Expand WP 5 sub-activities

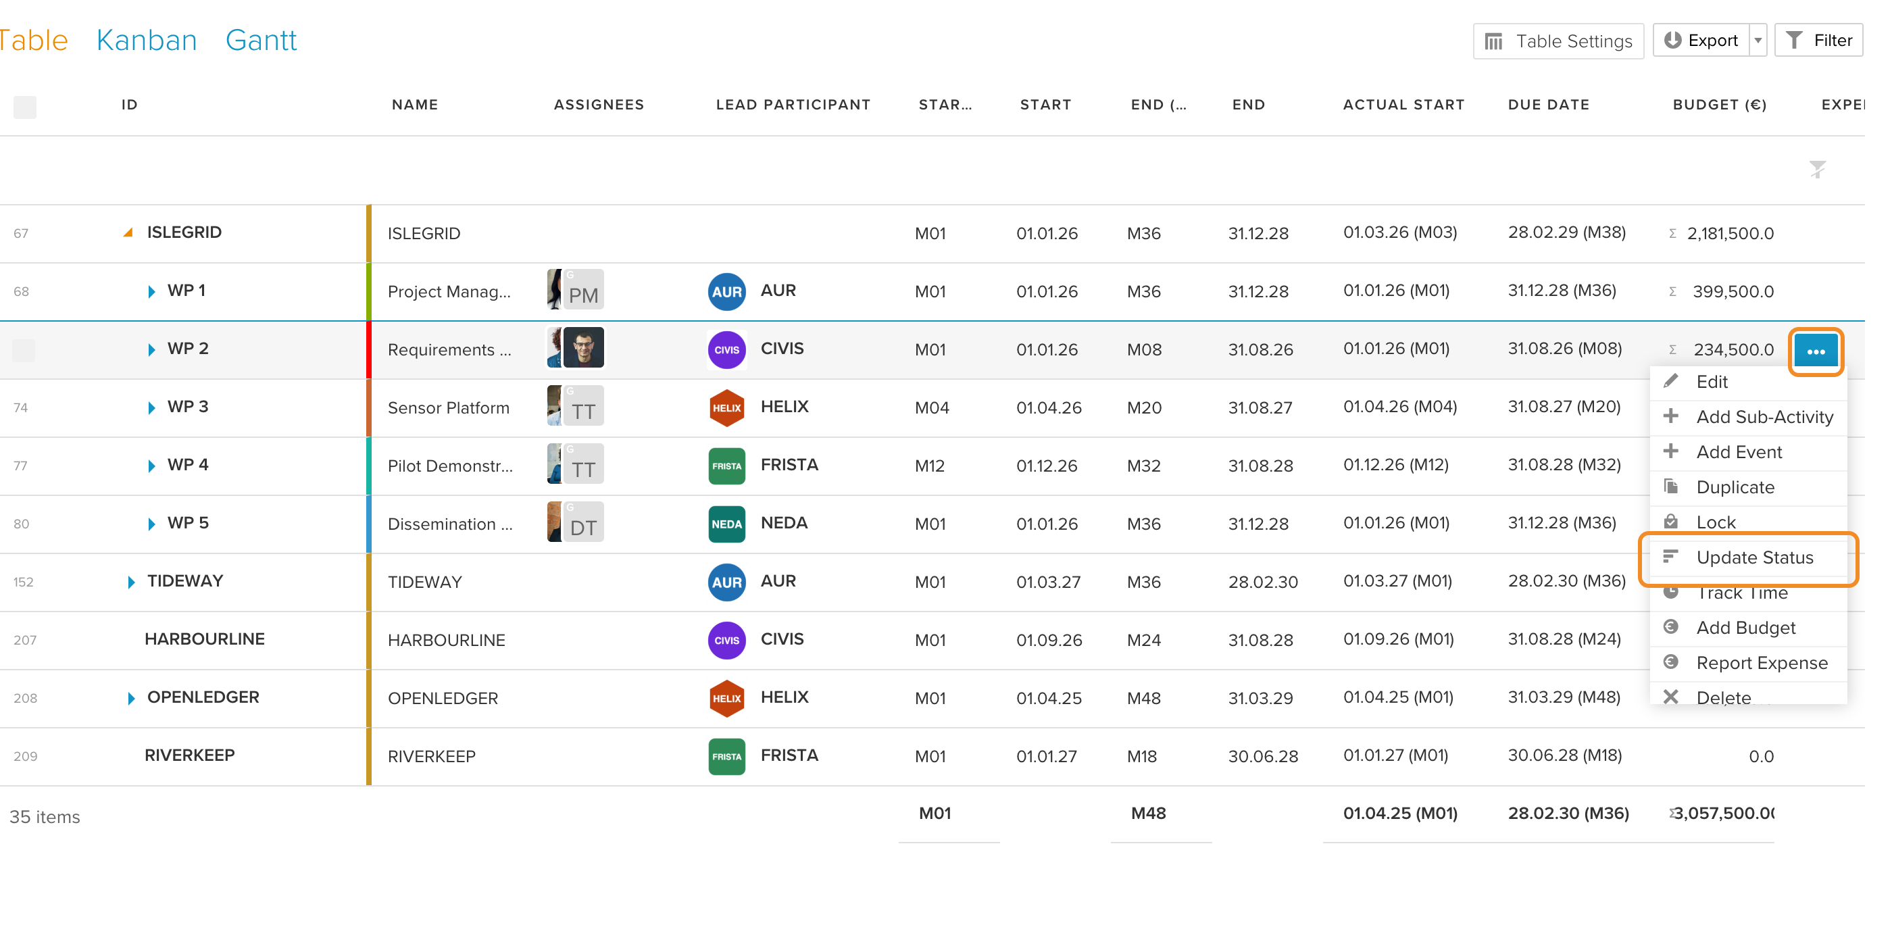click(x=151, y=523)
